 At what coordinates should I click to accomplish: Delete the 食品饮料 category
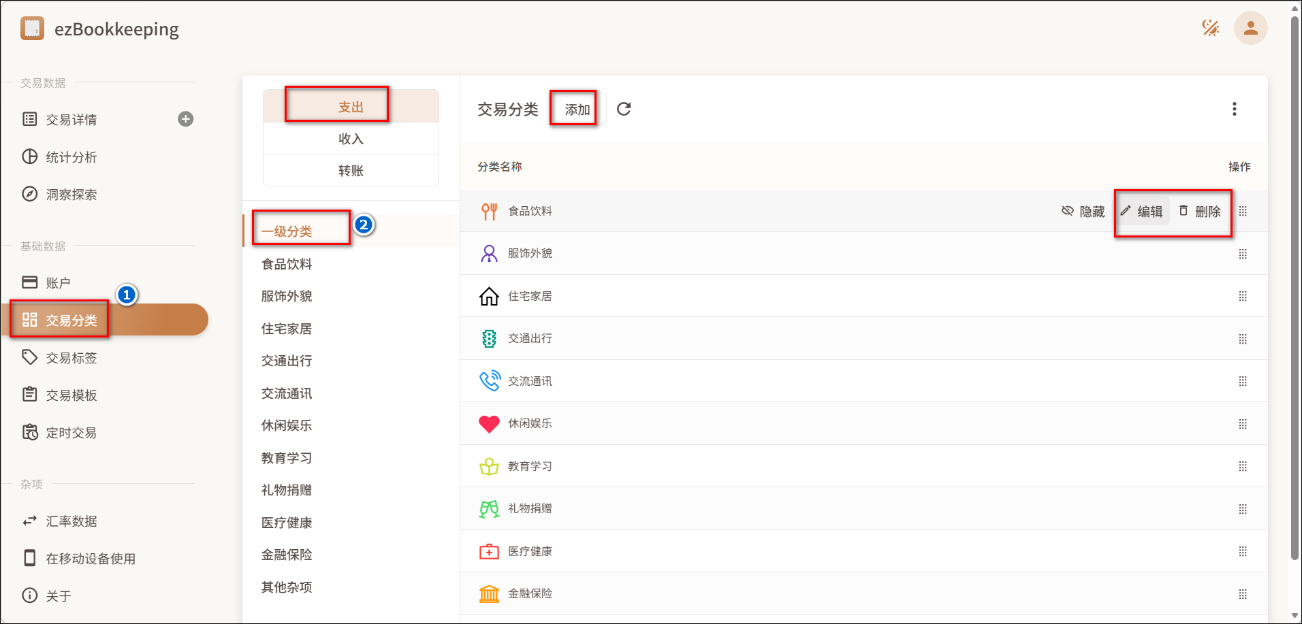click(x=1200, y=212)
